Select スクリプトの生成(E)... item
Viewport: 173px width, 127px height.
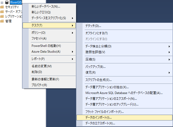pos(99,80)
